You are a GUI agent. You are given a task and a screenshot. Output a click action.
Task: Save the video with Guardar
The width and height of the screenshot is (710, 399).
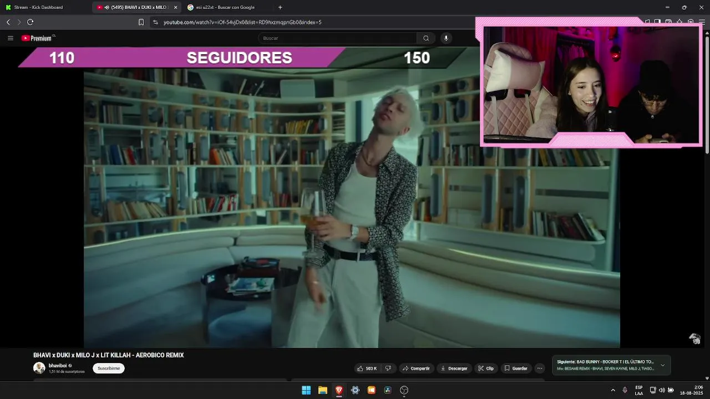click(x=516, y=369)
